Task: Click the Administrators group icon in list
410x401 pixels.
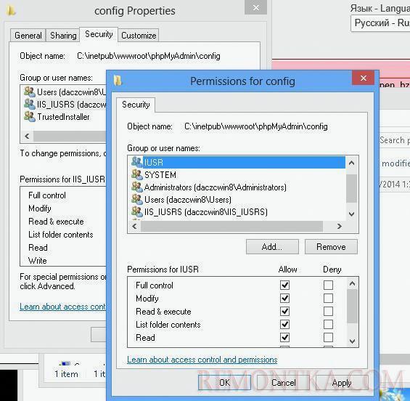Action: 136,187
